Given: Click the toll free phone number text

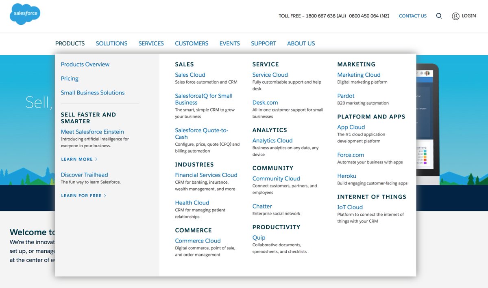Looking at the screenshot, I should (x=334, y=16).
